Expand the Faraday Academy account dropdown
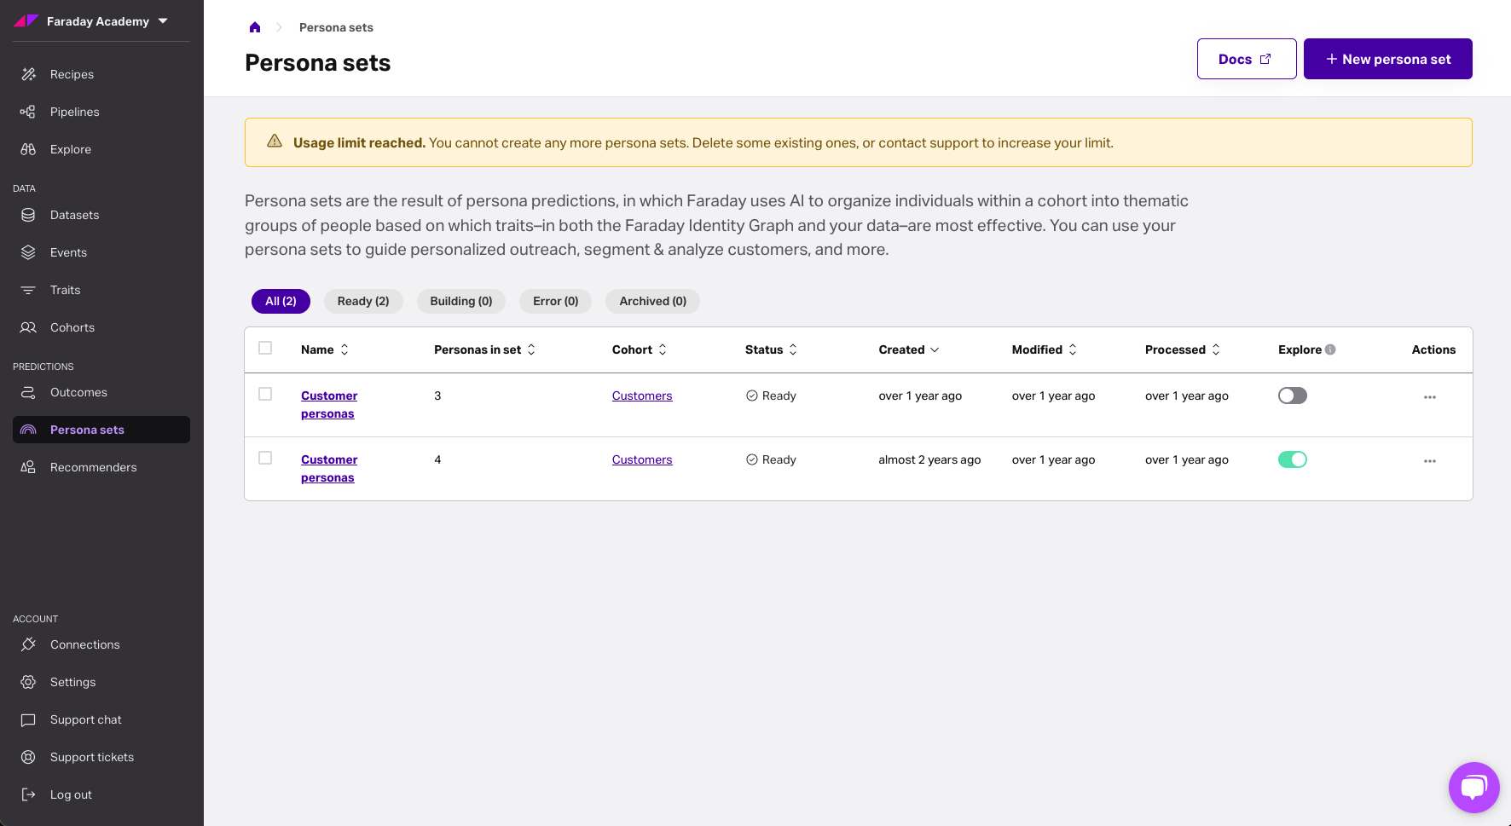Image resolution: width=1511 pixels, height=826 pixels. 163,21
